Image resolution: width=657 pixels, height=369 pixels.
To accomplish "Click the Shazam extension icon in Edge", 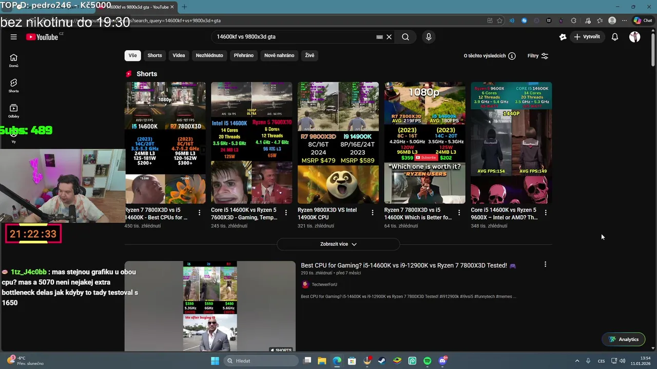I will pyautogui.click(x=524, y=20).
